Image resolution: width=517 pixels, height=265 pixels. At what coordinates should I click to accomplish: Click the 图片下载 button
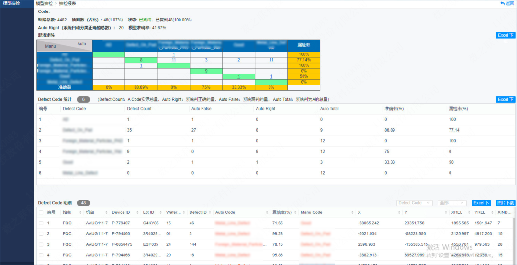pyautogui.click(x=506, y=203)
